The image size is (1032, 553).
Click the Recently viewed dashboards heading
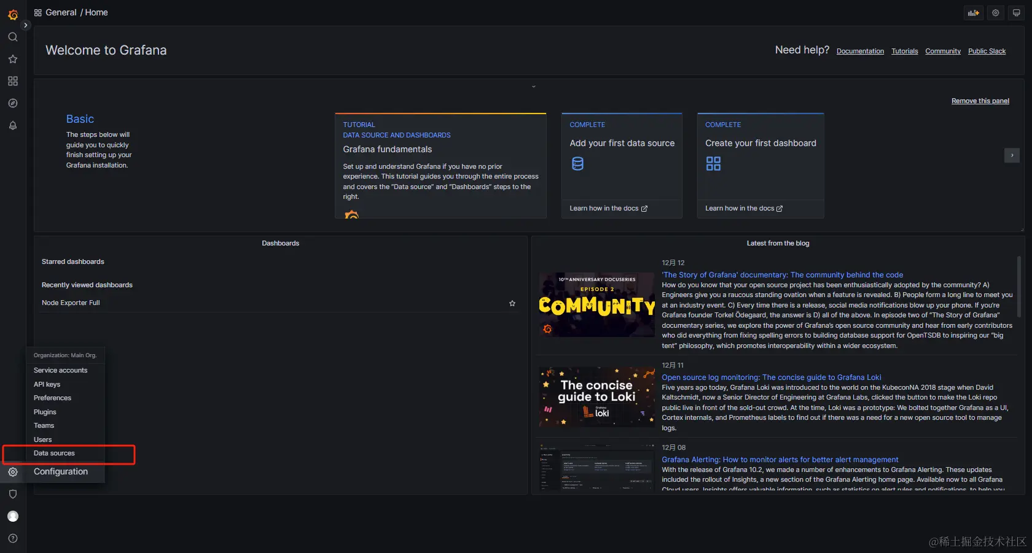pos(87,285)
